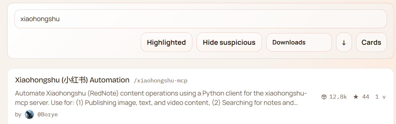
Task: Open the Downloads sort dropdown
Action: [299, 42]
